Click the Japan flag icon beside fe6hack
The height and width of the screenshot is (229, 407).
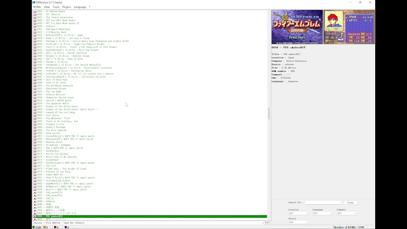(x=35, y=201)
